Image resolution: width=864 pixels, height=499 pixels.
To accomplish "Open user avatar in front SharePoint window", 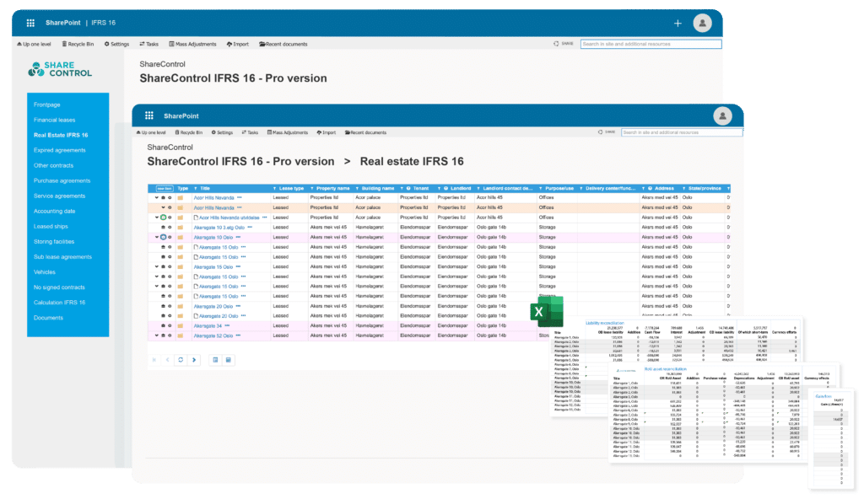I will [722, 115].
